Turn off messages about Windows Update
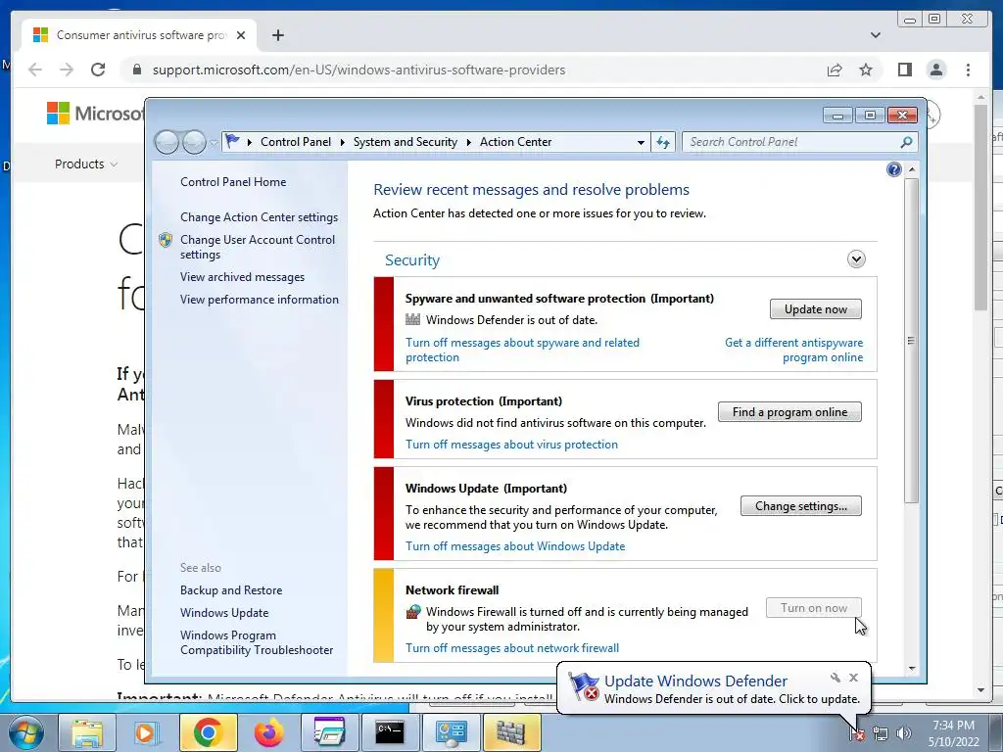 click(515, 546)
